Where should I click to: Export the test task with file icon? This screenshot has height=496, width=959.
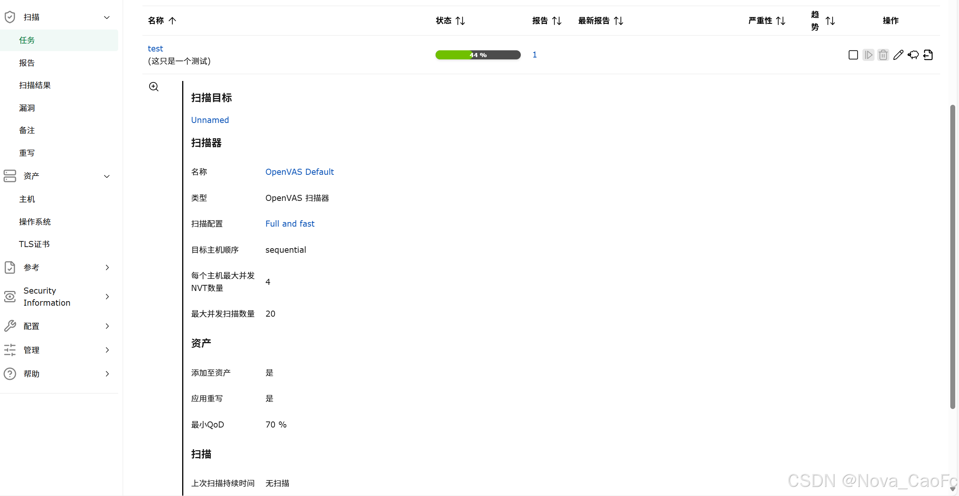[928, 55]
